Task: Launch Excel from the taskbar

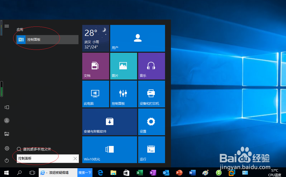Action: [140, 173]
